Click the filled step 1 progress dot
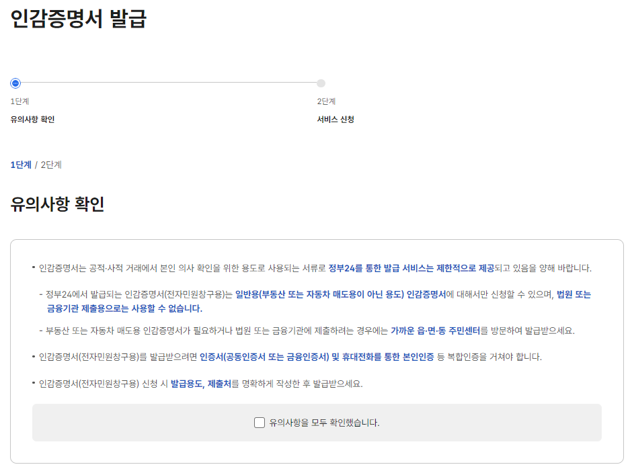The height and width of the screenshot is (473, 632). 15,83
